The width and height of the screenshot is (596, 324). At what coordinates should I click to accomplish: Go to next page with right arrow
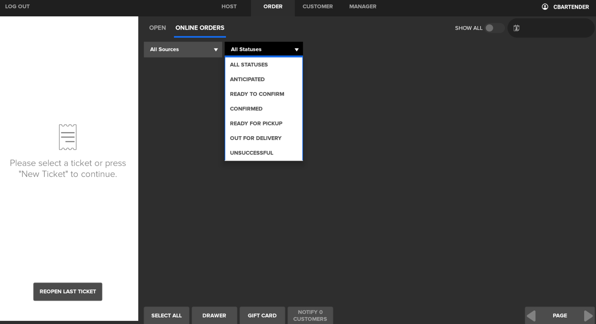(588, 316)
